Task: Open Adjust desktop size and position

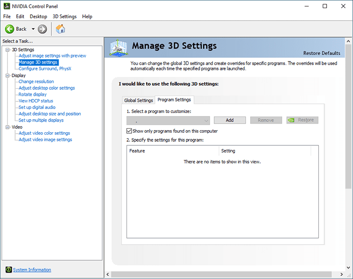Action: point(49,114)
